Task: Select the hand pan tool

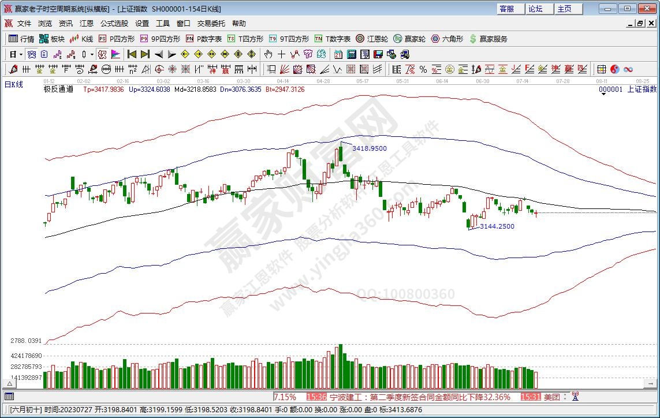Action: pyautogui.click(x=268, y=54)
